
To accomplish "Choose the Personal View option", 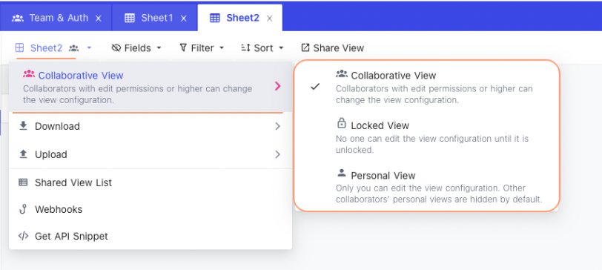I will [426, 188].
